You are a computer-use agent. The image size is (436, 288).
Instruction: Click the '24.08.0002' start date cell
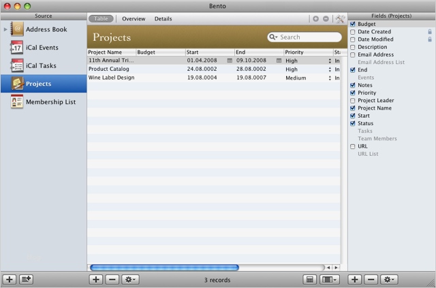pos(202,69)
